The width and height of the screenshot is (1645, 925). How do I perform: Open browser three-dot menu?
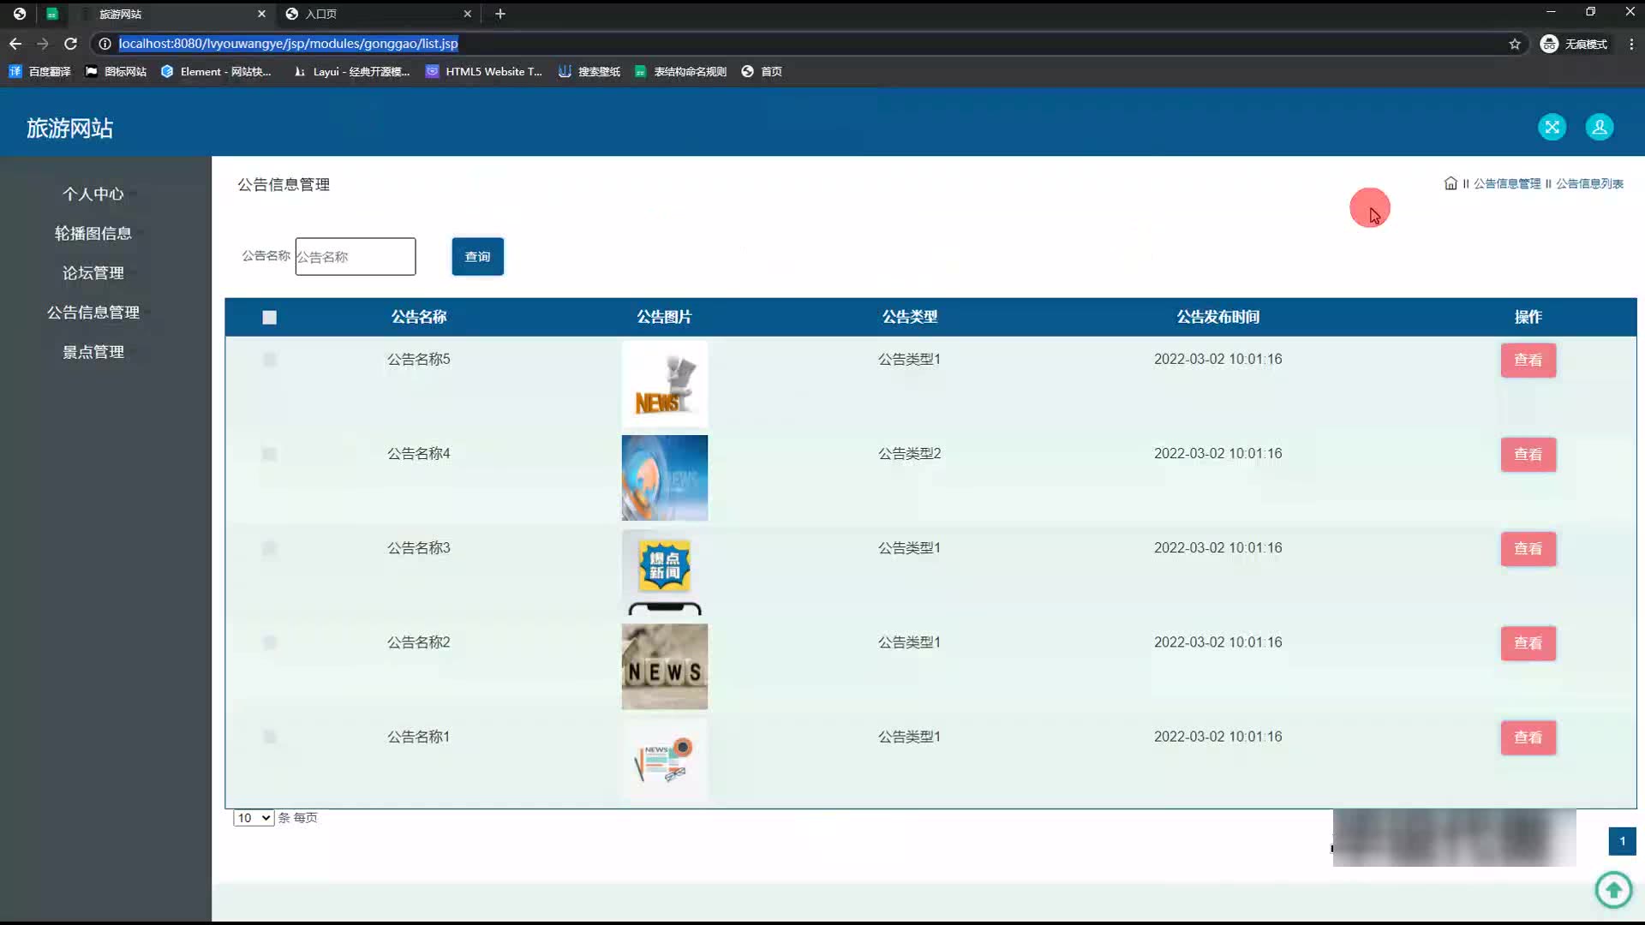(x=1630, y=44)
